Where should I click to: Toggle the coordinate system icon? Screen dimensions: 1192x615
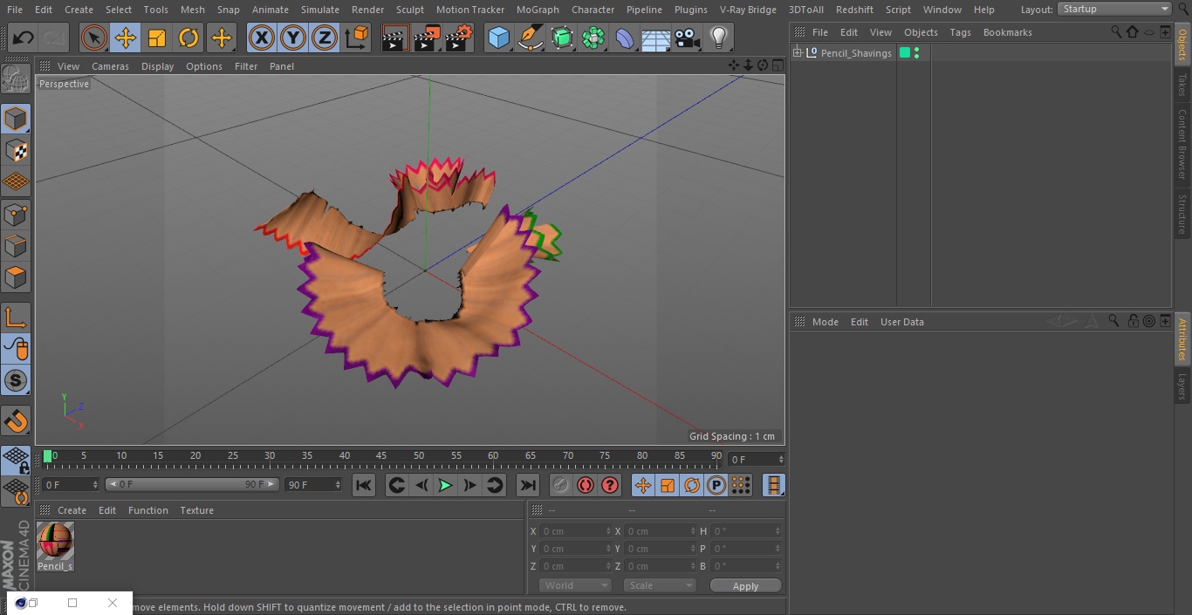coord(356,38)
